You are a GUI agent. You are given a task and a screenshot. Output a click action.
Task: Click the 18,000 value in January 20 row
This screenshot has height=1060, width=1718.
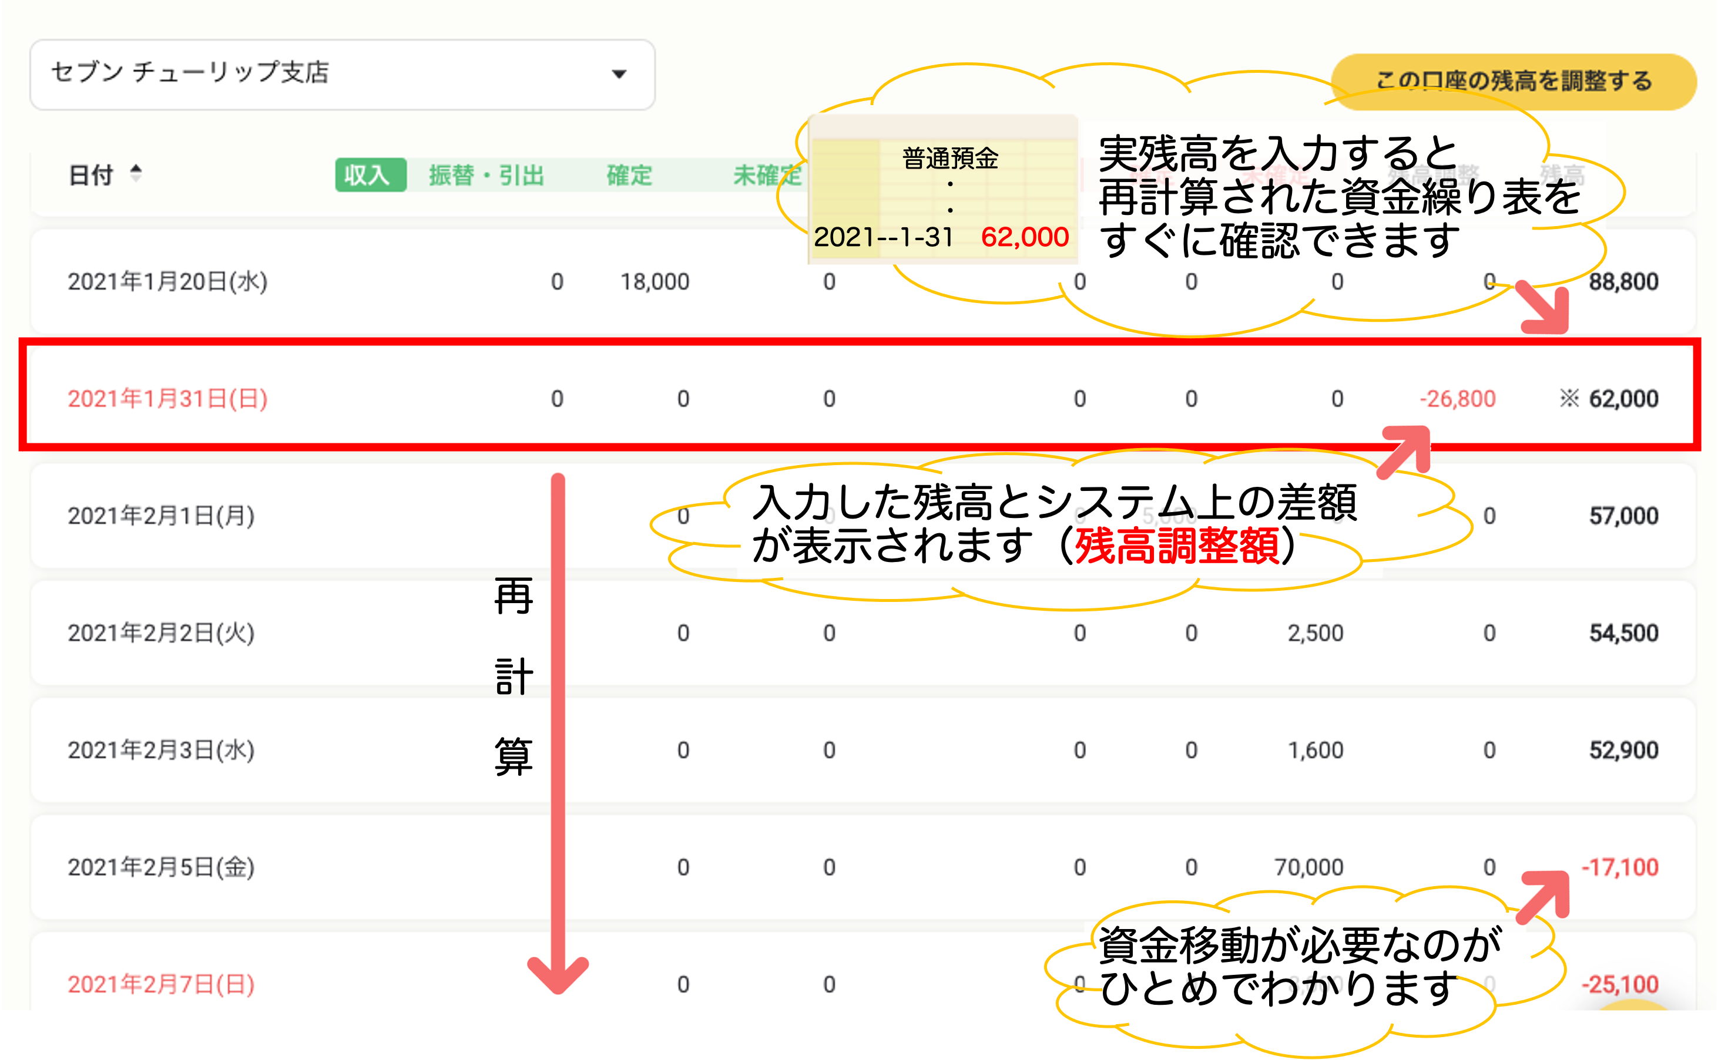655,282
